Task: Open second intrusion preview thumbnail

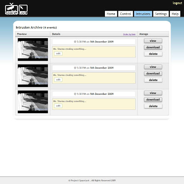Action: [33, 75]
